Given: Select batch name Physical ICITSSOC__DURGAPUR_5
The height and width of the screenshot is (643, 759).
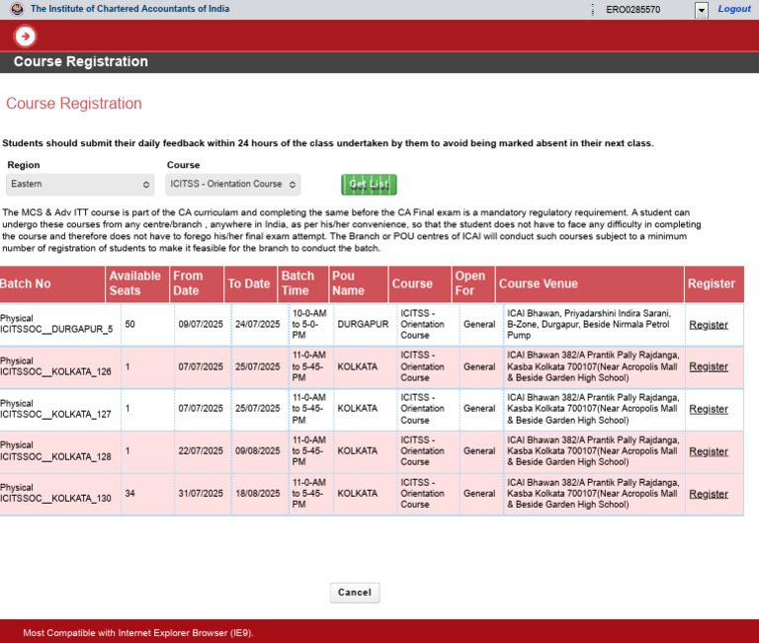Looking at the screenshot, I should [x=56, y=324].
